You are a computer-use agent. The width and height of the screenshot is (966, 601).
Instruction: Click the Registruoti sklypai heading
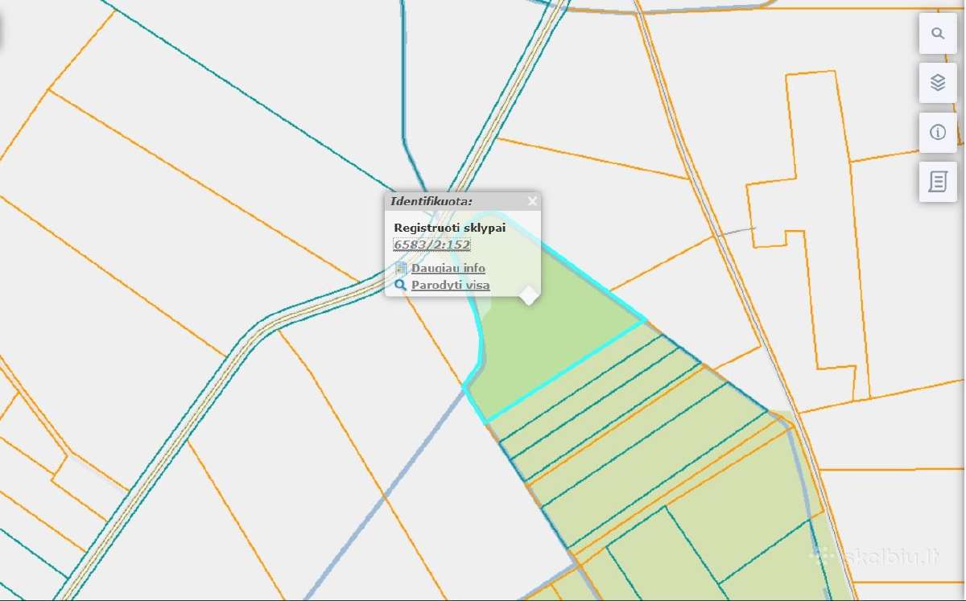click(450, 228)
